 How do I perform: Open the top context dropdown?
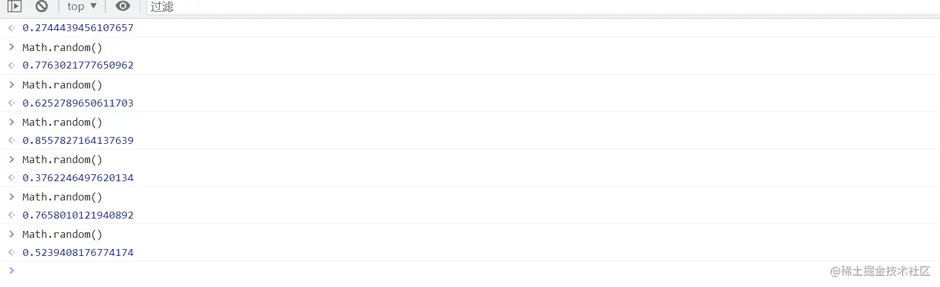(82, 6)
